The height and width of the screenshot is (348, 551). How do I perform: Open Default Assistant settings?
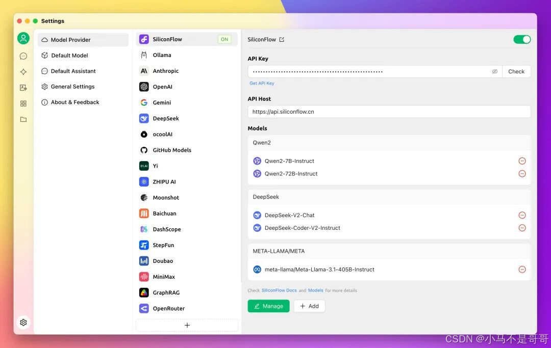83,71
